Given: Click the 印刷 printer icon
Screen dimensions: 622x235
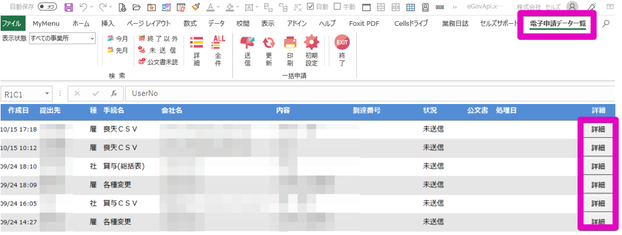Looking at the screenshot, I should (x=290, y=51).
